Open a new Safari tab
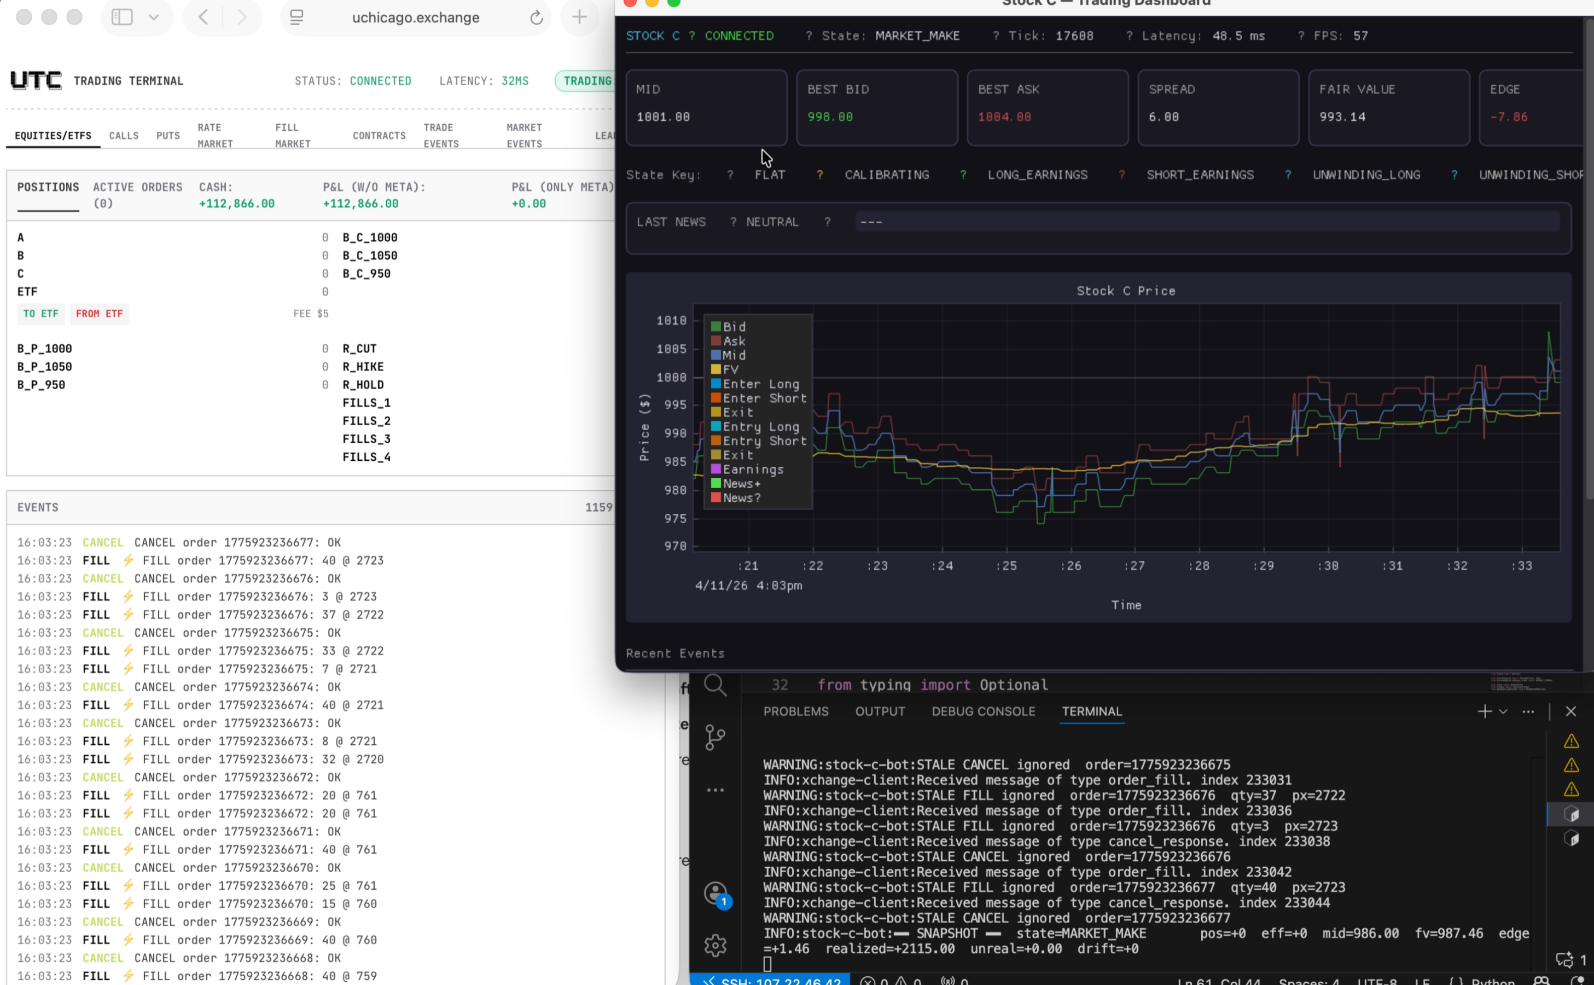Image resolution: width=1594 pixels, height=985 pixels. click(579, 17)
